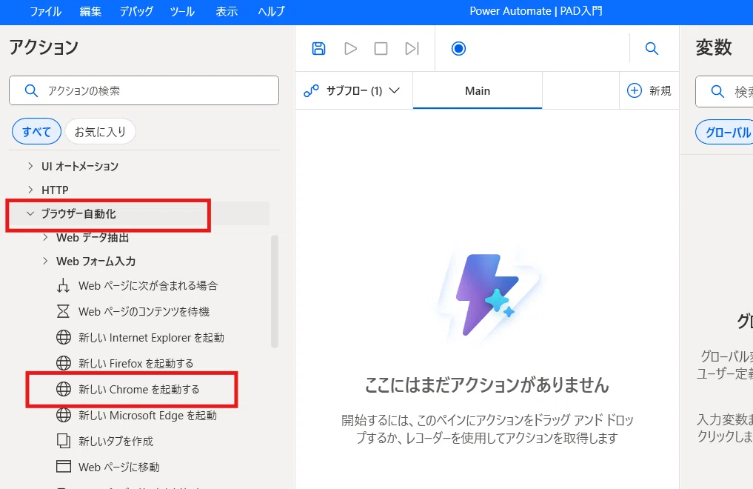Collapse the ブラウザー自動化 group
Screen dimensions: 753x489
pyautogui.click(x=30, y=213)
